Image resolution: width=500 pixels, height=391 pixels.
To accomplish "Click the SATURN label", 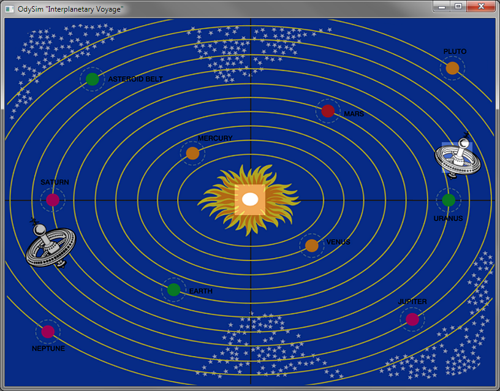I will [55, 182].
